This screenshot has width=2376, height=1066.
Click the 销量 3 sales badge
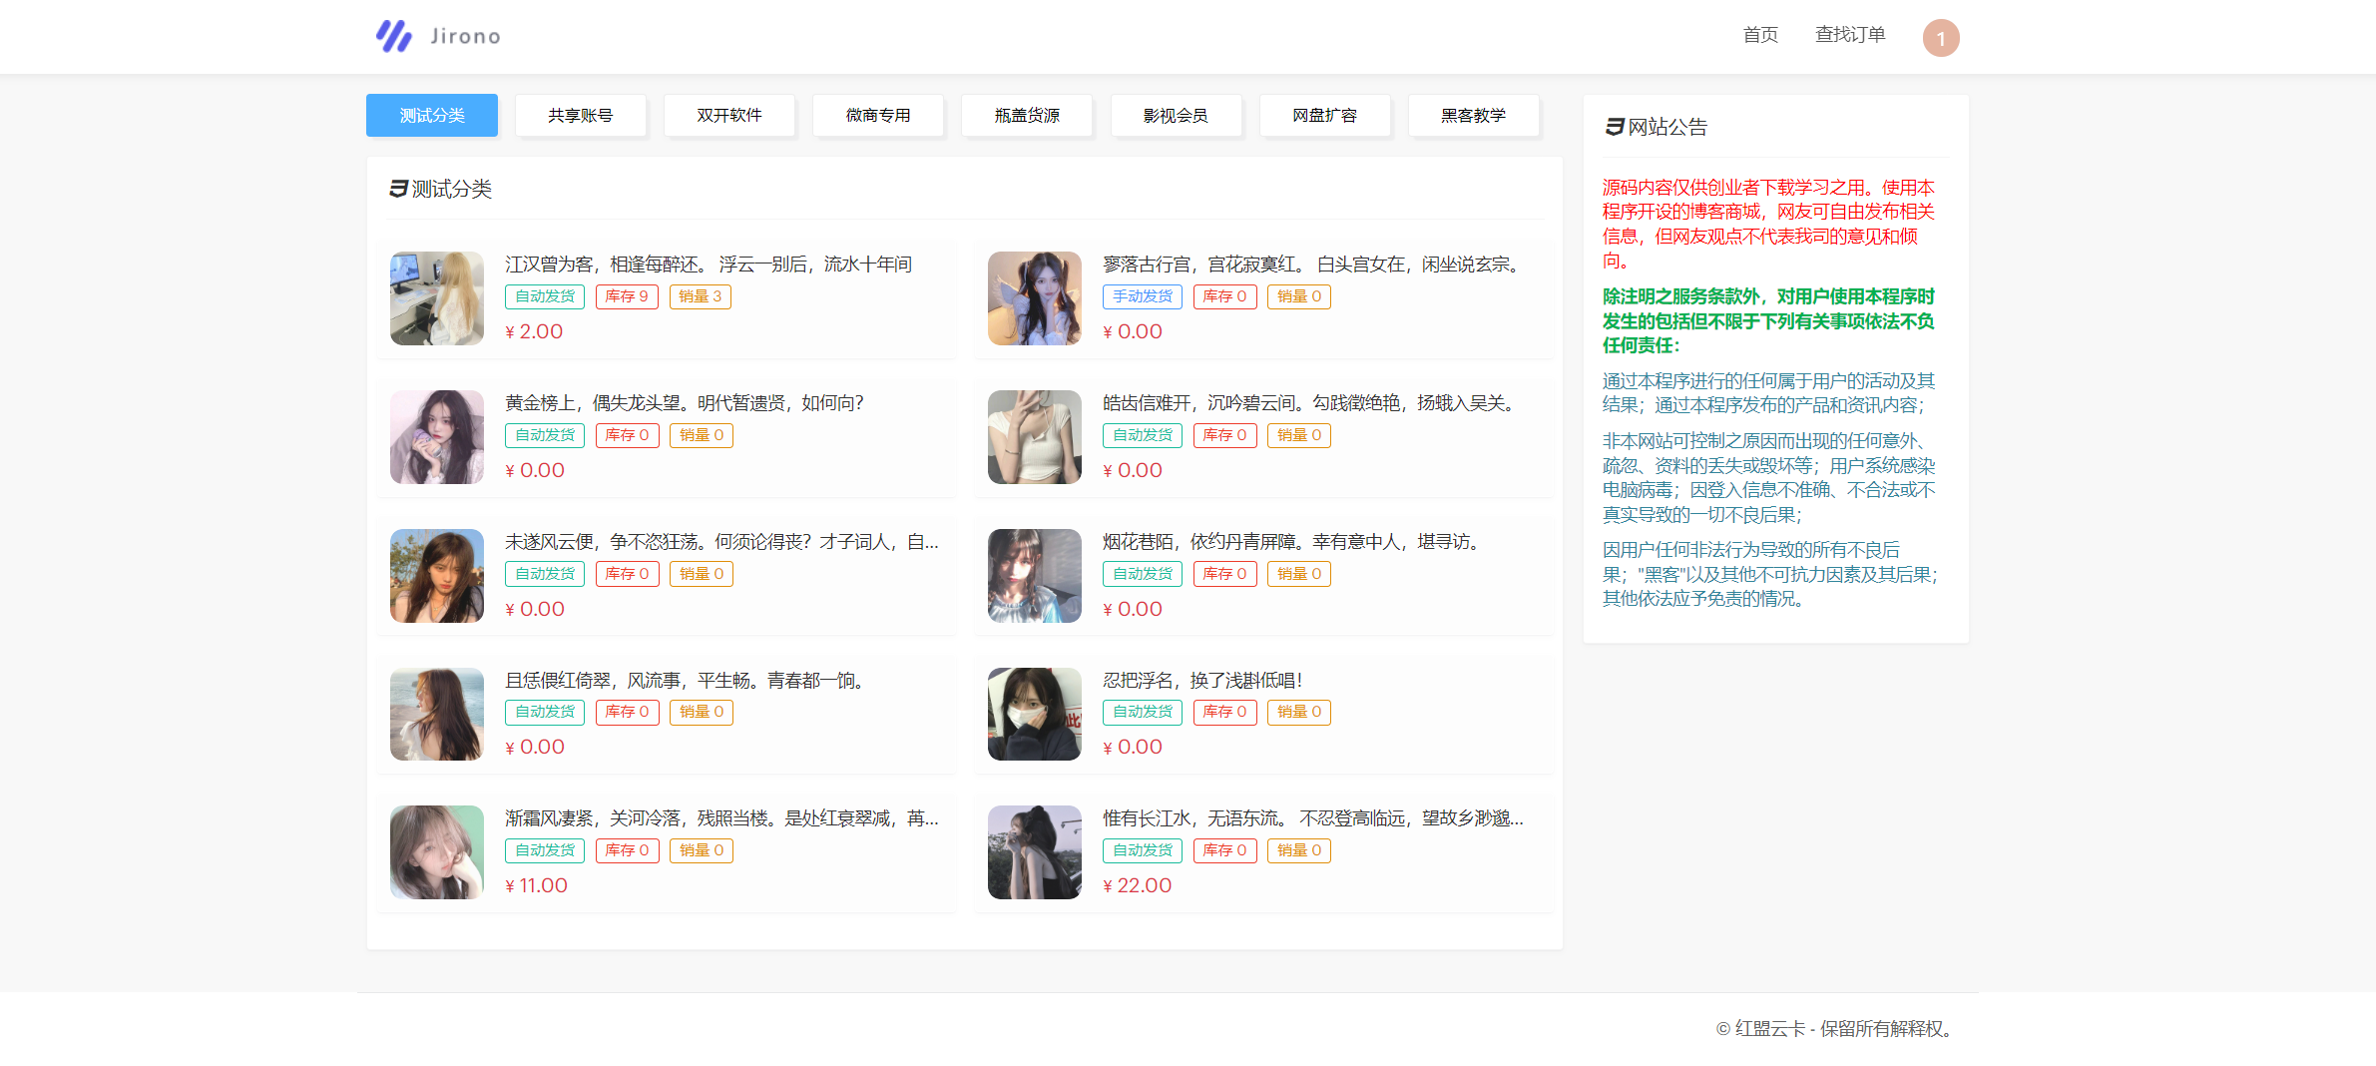coord(700,296)
